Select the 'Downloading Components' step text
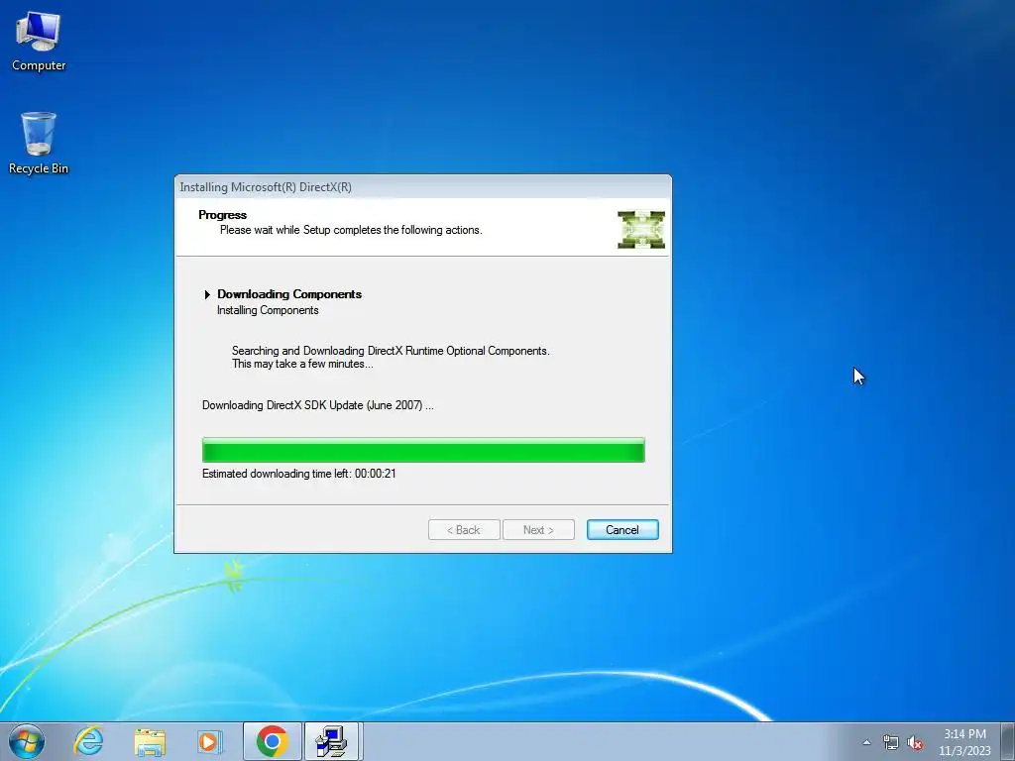This screenshot has height=761, width=1015. coord(289,293)
